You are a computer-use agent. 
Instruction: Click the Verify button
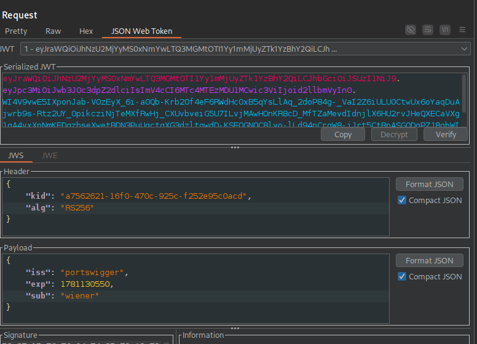446,135
